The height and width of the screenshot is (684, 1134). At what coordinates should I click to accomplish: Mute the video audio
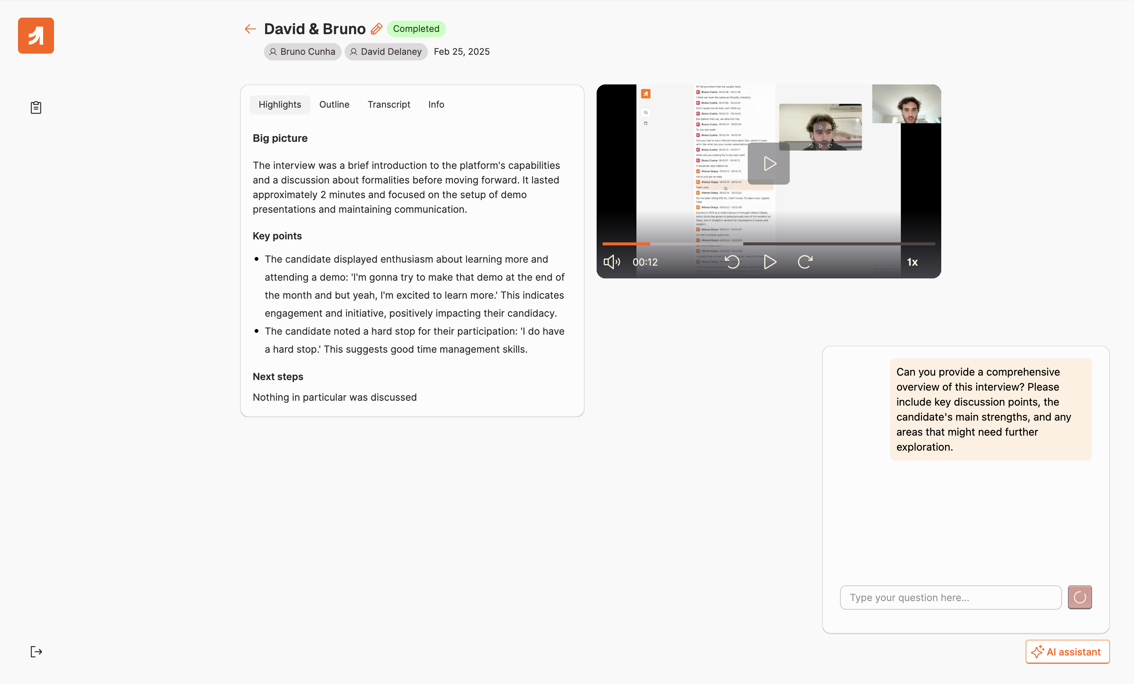click(612, 262)
